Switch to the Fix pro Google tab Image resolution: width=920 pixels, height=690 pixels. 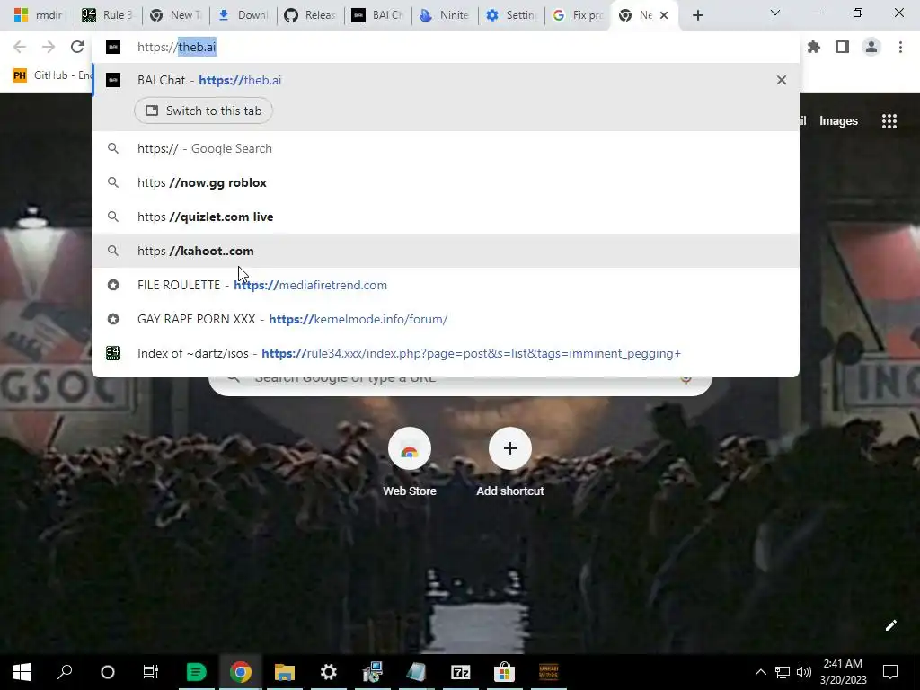click(x=578, y=15)
